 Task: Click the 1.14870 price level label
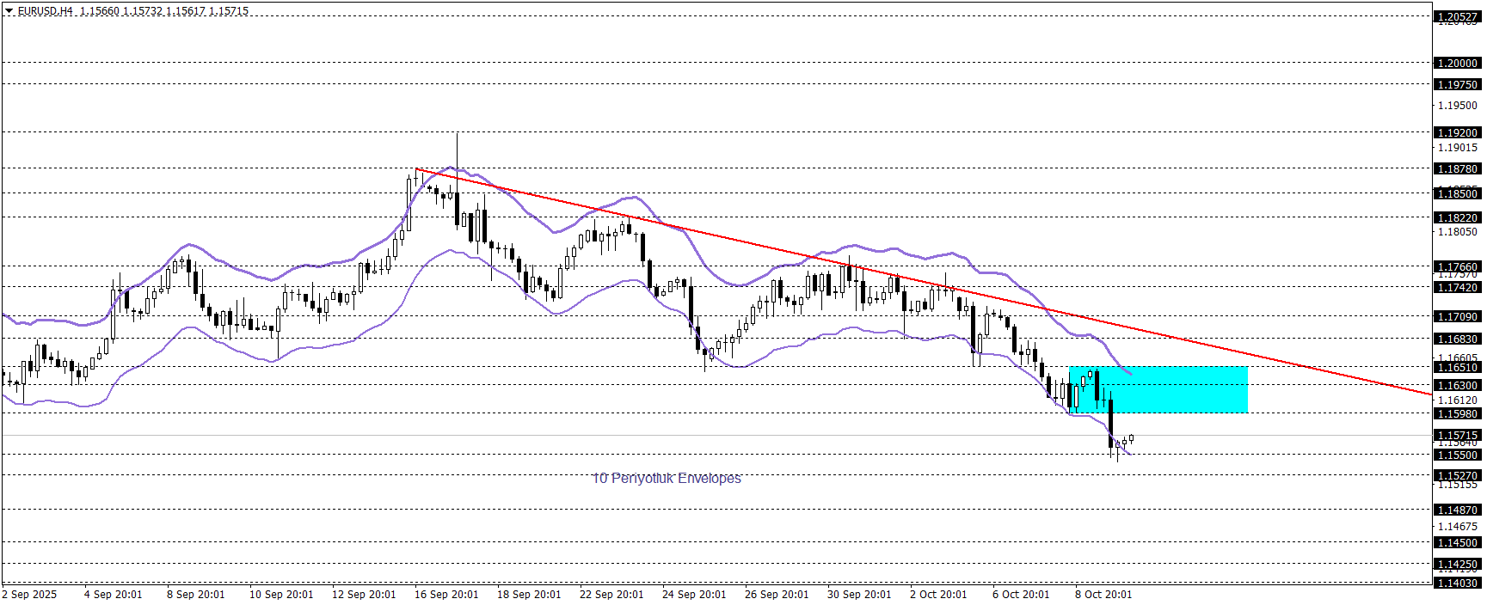(1457, 510)
